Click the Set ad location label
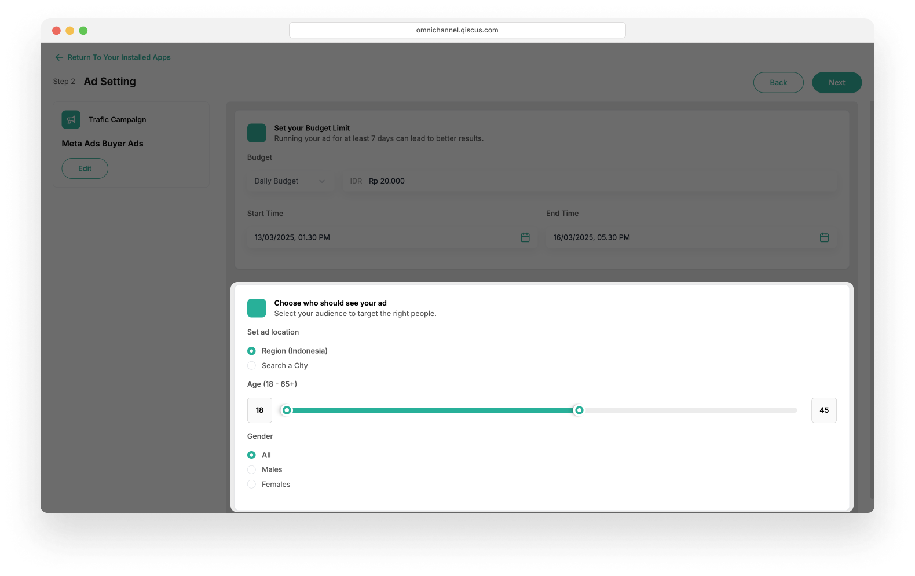 pos(273,332)
